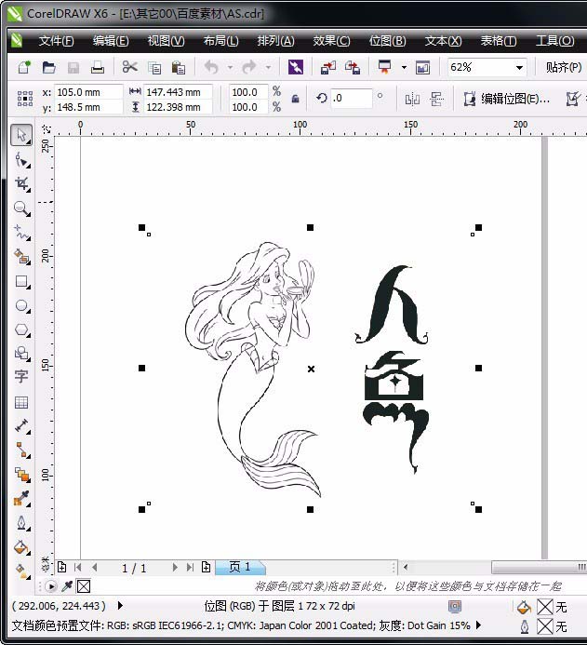
Task: Select the Polygon tool
Action: (x=21, y=329)
